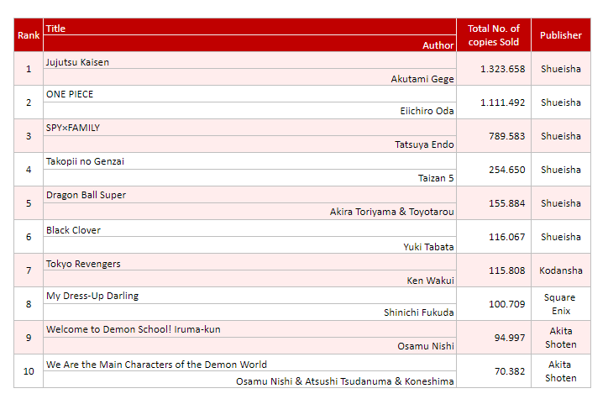Click rank number 9 cell
The width and height of the screenshot is (608, 399).
29,338
